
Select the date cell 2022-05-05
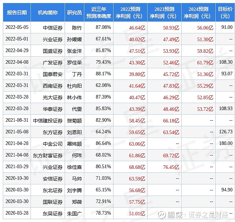(17, 27)
